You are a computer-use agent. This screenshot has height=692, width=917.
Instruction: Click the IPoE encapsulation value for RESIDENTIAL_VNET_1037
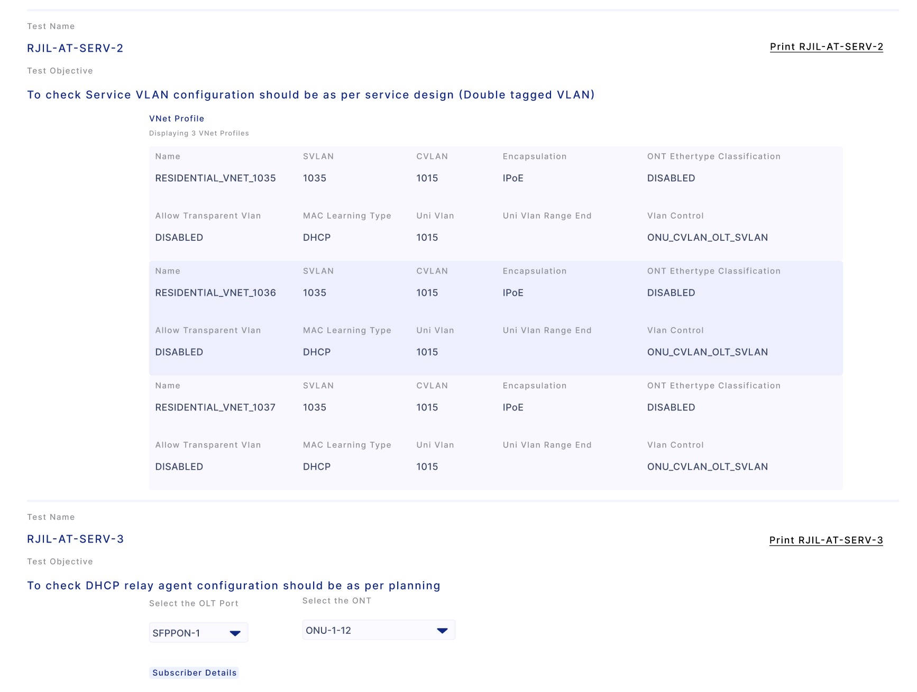tap(513, 408)
